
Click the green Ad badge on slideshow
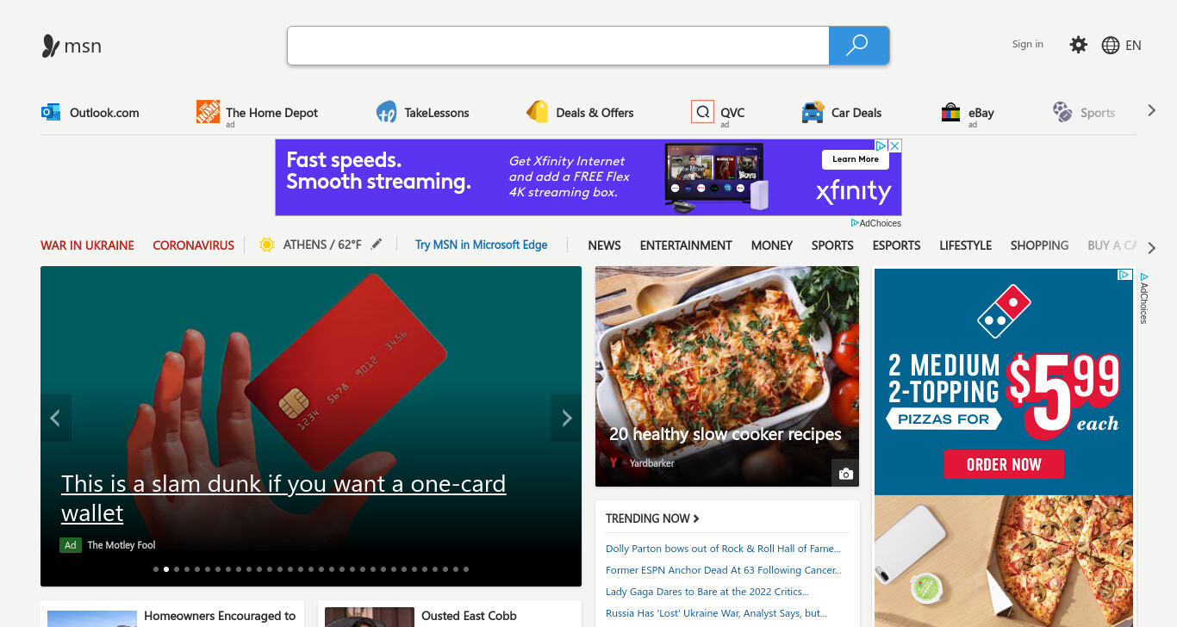click(71, 545)
